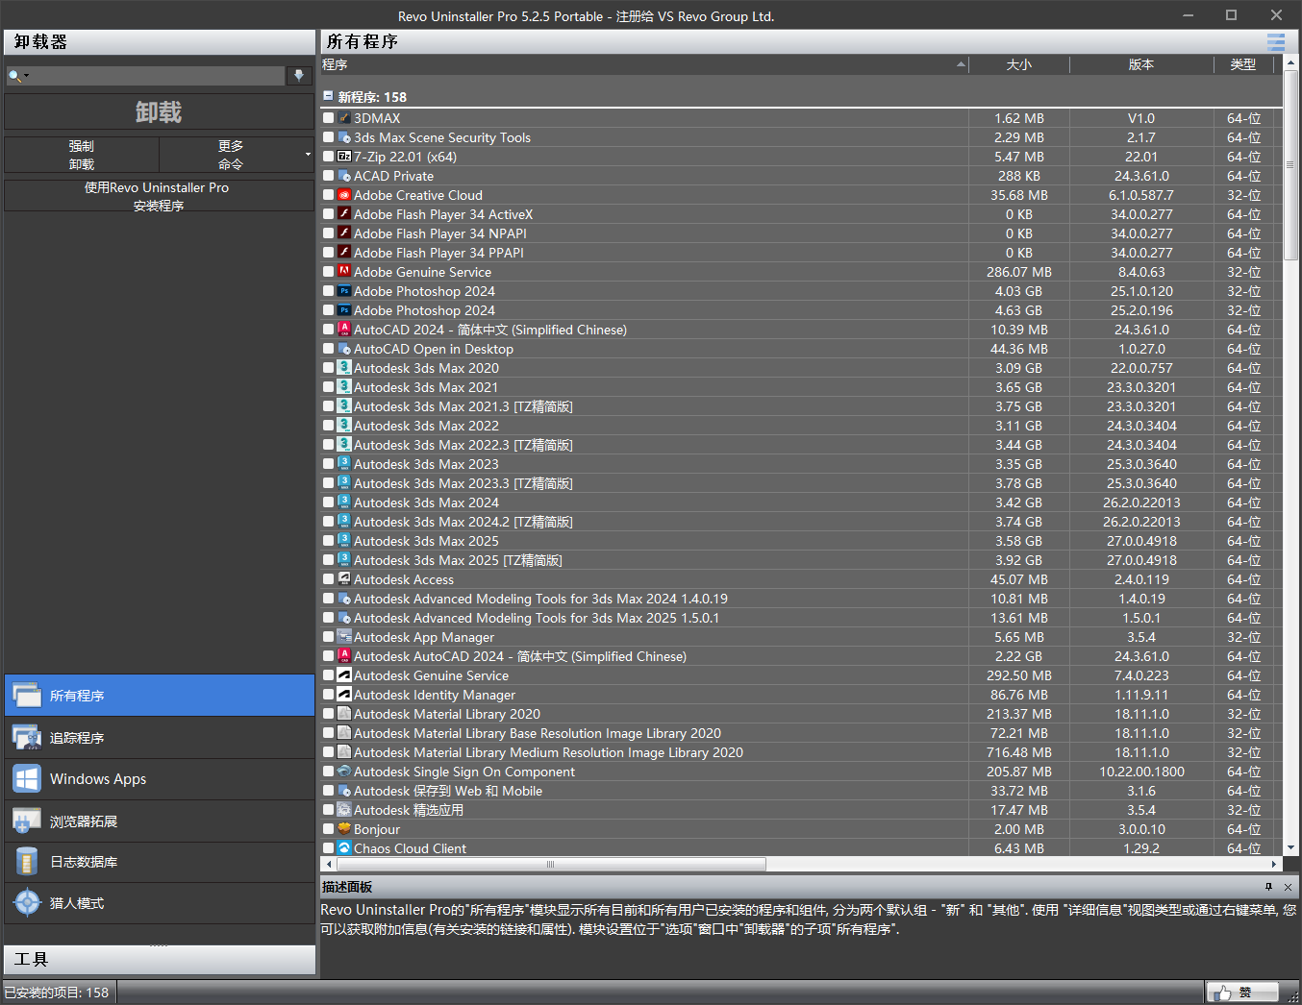The height and width of the screenshot is (1005, 1302).
Task: Check the 3ds Max Scene Security Tools checkbox
Action: coord(329,137)
